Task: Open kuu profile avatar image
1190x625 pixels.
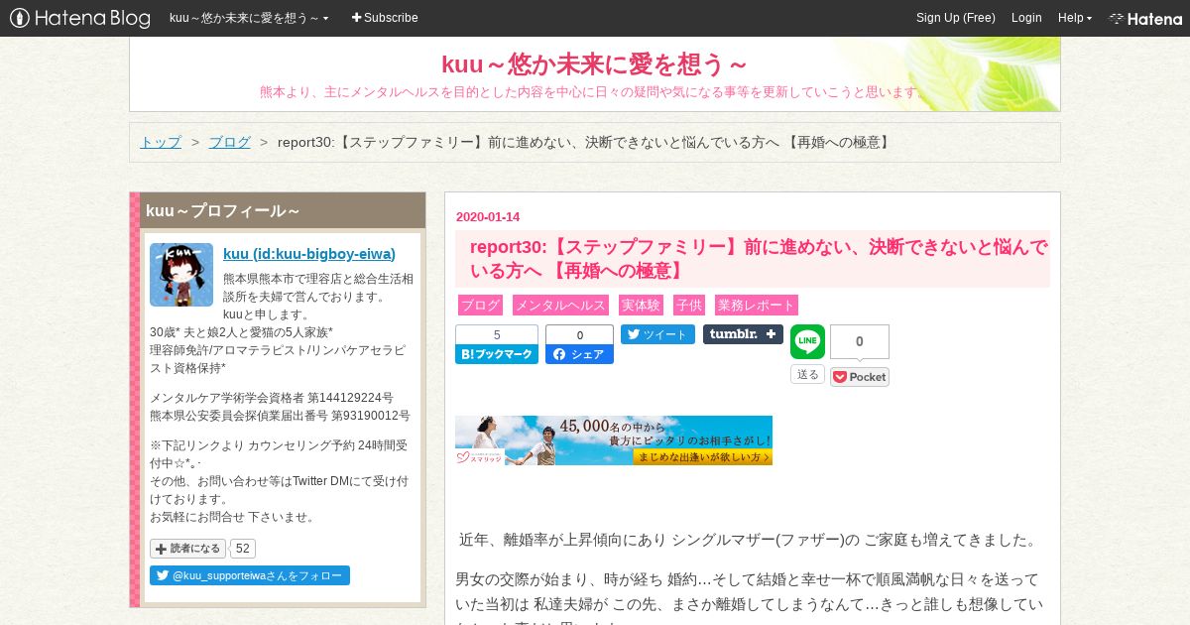Action: point(181,275)
